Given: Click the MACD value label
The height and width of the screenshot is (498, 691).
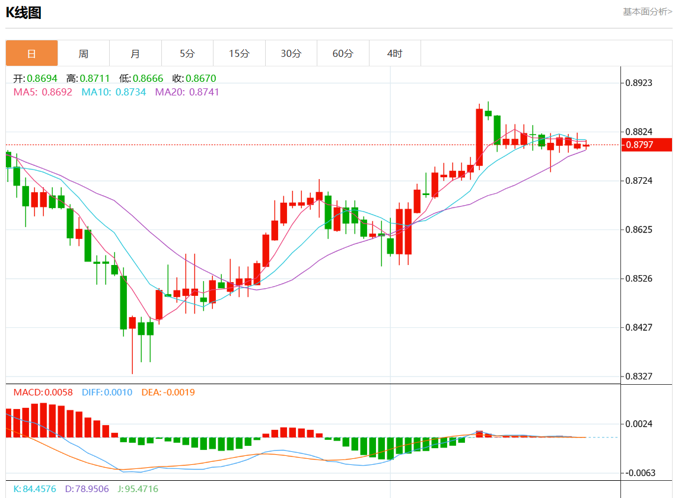Looking at the screenshot, I should click(43, 392).
